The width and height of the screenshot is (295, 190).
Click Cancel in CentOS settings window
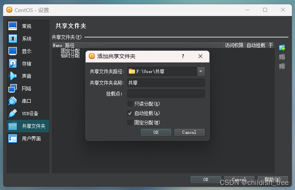coord(239,179)
